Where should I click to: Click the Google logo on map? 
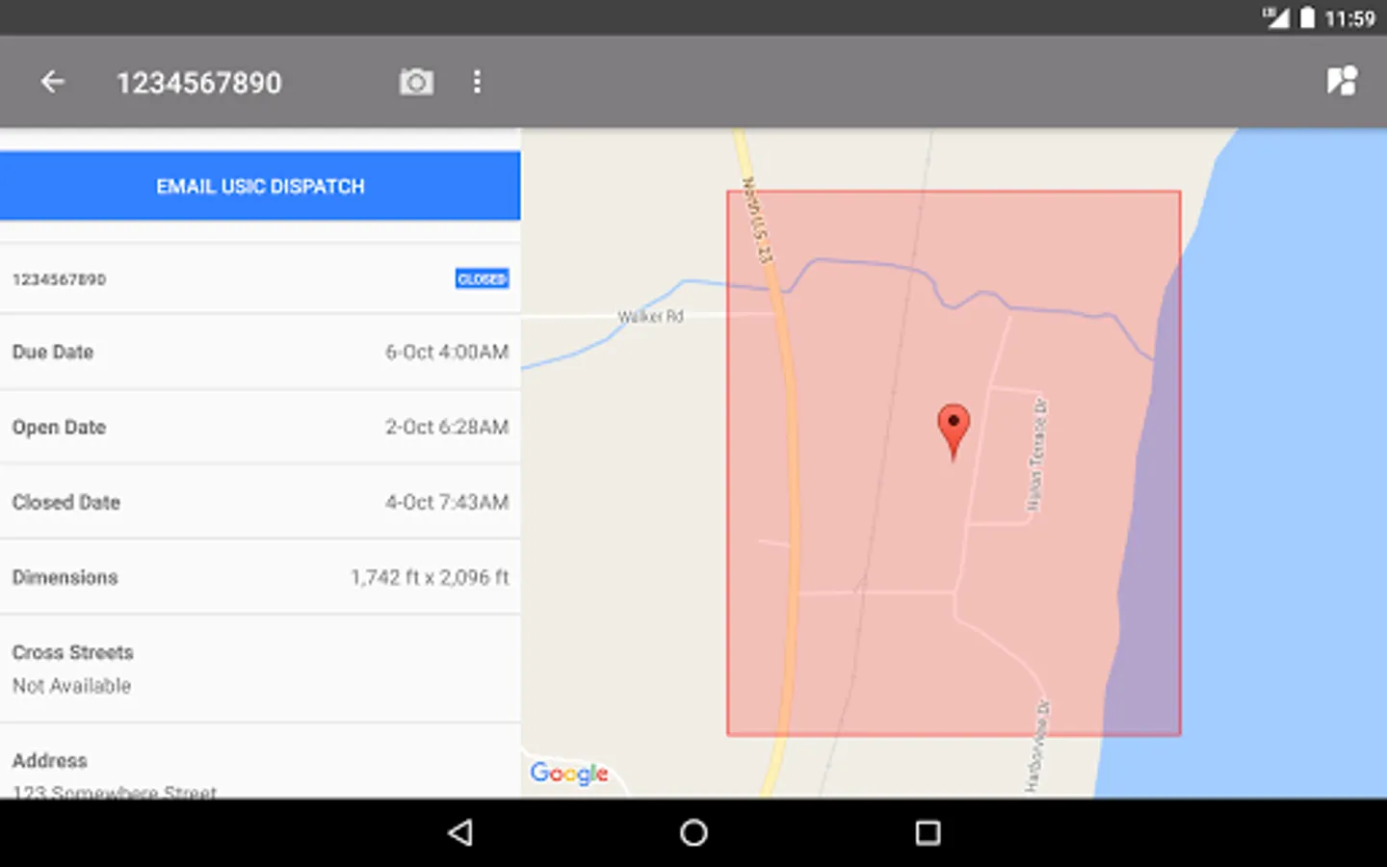(x=569, y=773)
